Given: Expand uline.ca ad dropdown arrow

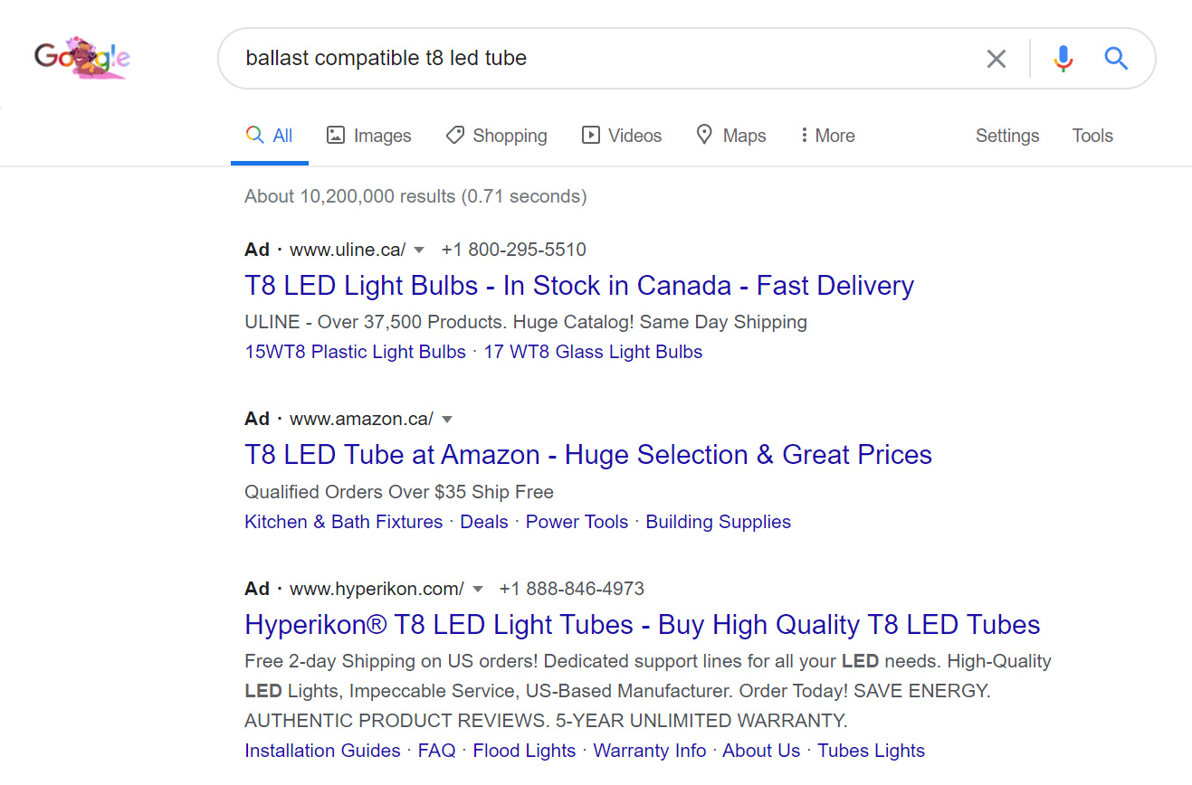Looking at the screenshot, I should click(x=419, y=250).
